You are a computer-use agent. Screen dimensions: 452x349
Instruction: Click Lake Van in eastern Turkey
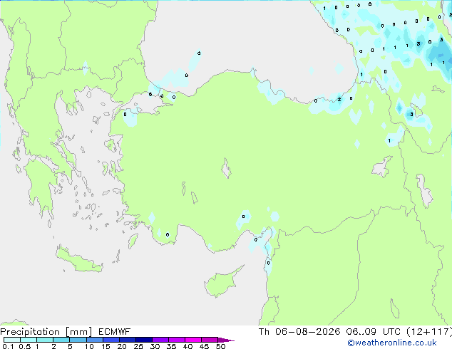tap(382, 167)
